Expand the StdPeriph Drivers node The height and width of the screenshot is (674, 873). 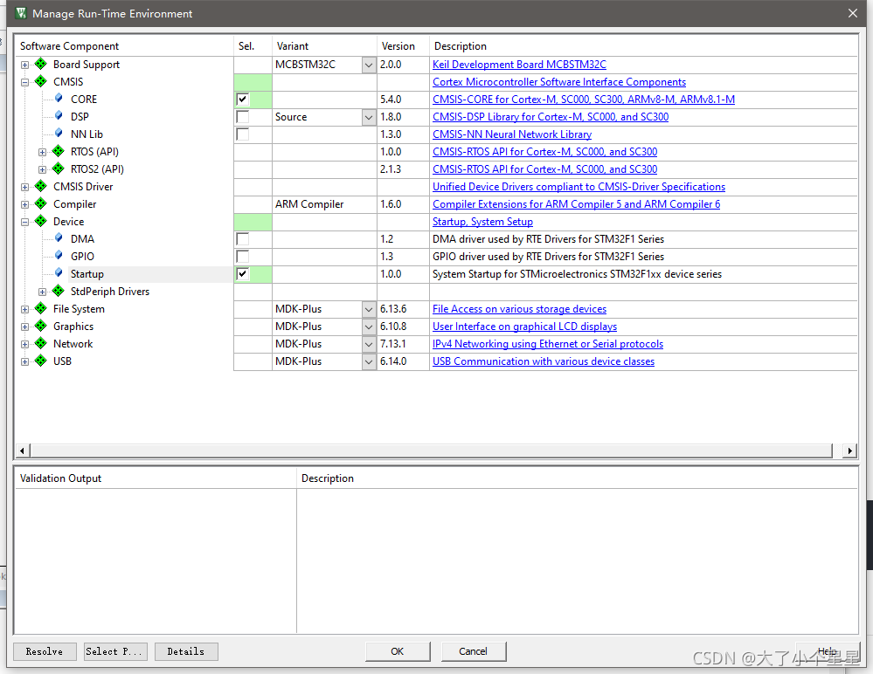point(42,292)
